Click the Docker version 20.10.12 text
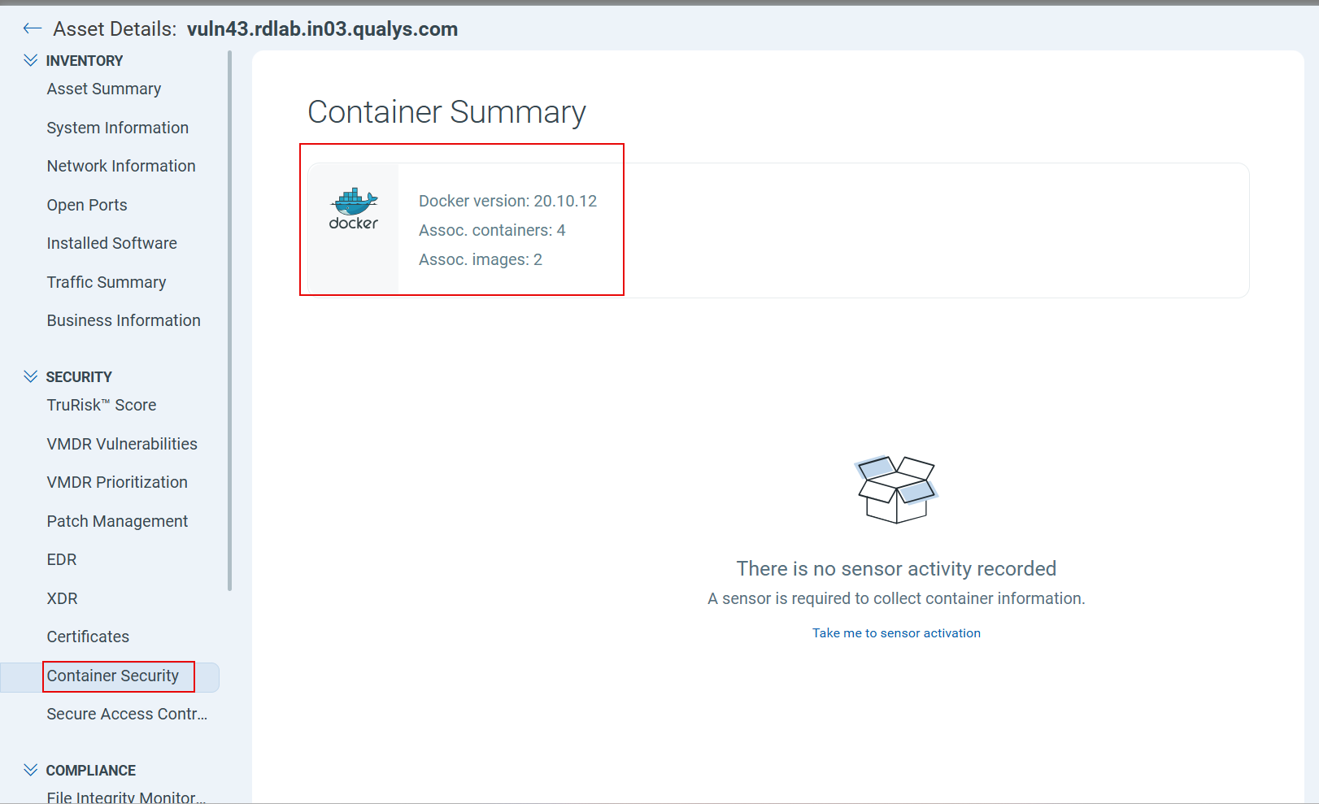 pos(508,201)
